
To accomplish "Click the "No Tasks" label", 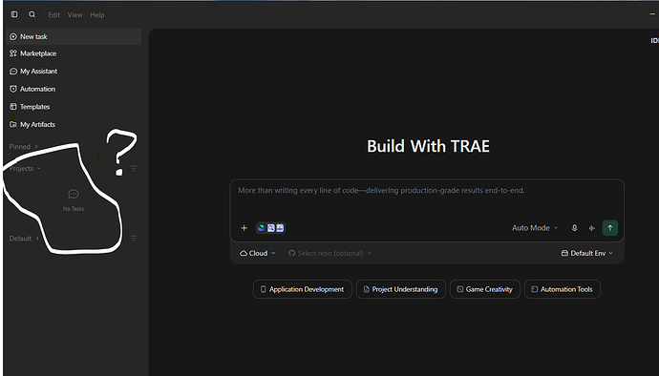I will click(74, 209).
